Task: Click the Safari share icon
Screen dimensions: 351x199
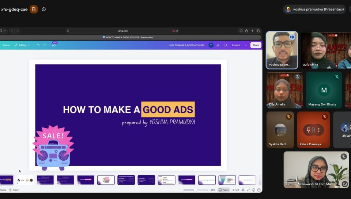Action: 246,31
